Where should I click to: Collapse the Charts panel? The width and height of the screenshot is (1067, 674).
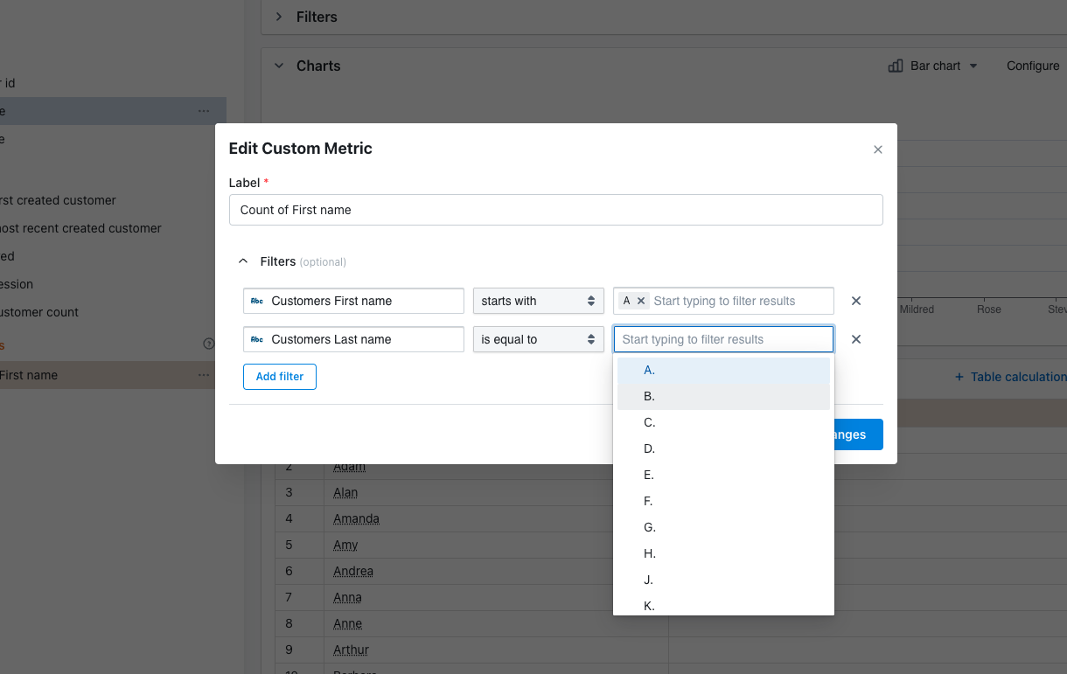[x=279, y=66]
